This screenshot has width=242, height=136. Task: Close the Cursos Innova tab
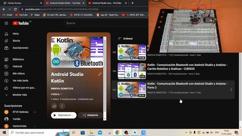click(x=41, y=3)
